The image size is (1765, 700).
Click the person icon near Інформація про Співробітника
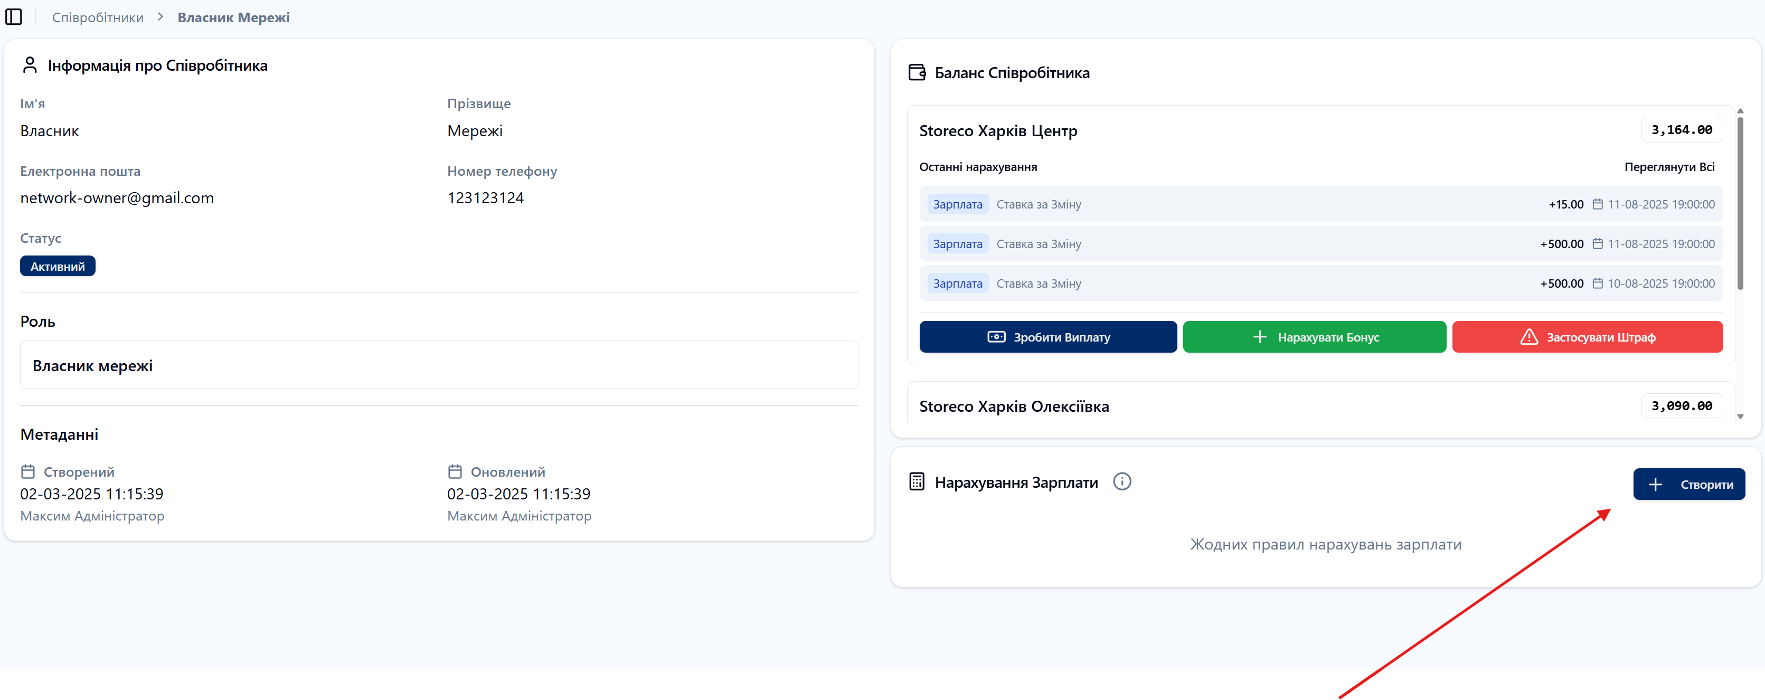30,65
